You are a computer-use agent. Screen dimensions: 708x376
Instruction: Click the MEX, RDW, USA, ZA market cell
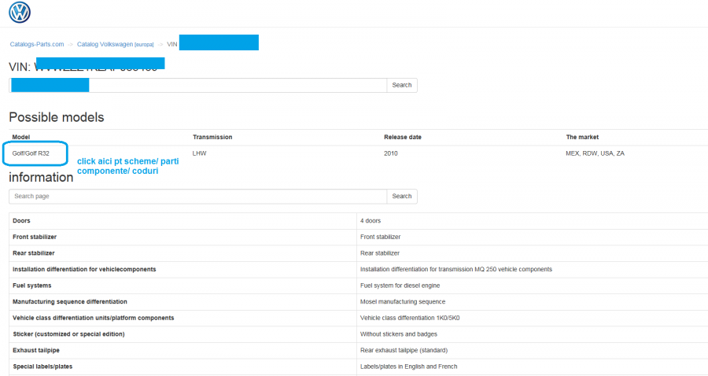[x=596, y=153]
